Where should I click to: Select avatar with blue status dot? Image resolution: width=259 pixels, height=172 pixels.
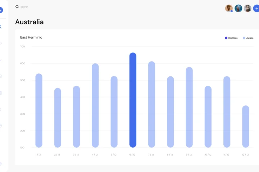click(x=229, y=9)
